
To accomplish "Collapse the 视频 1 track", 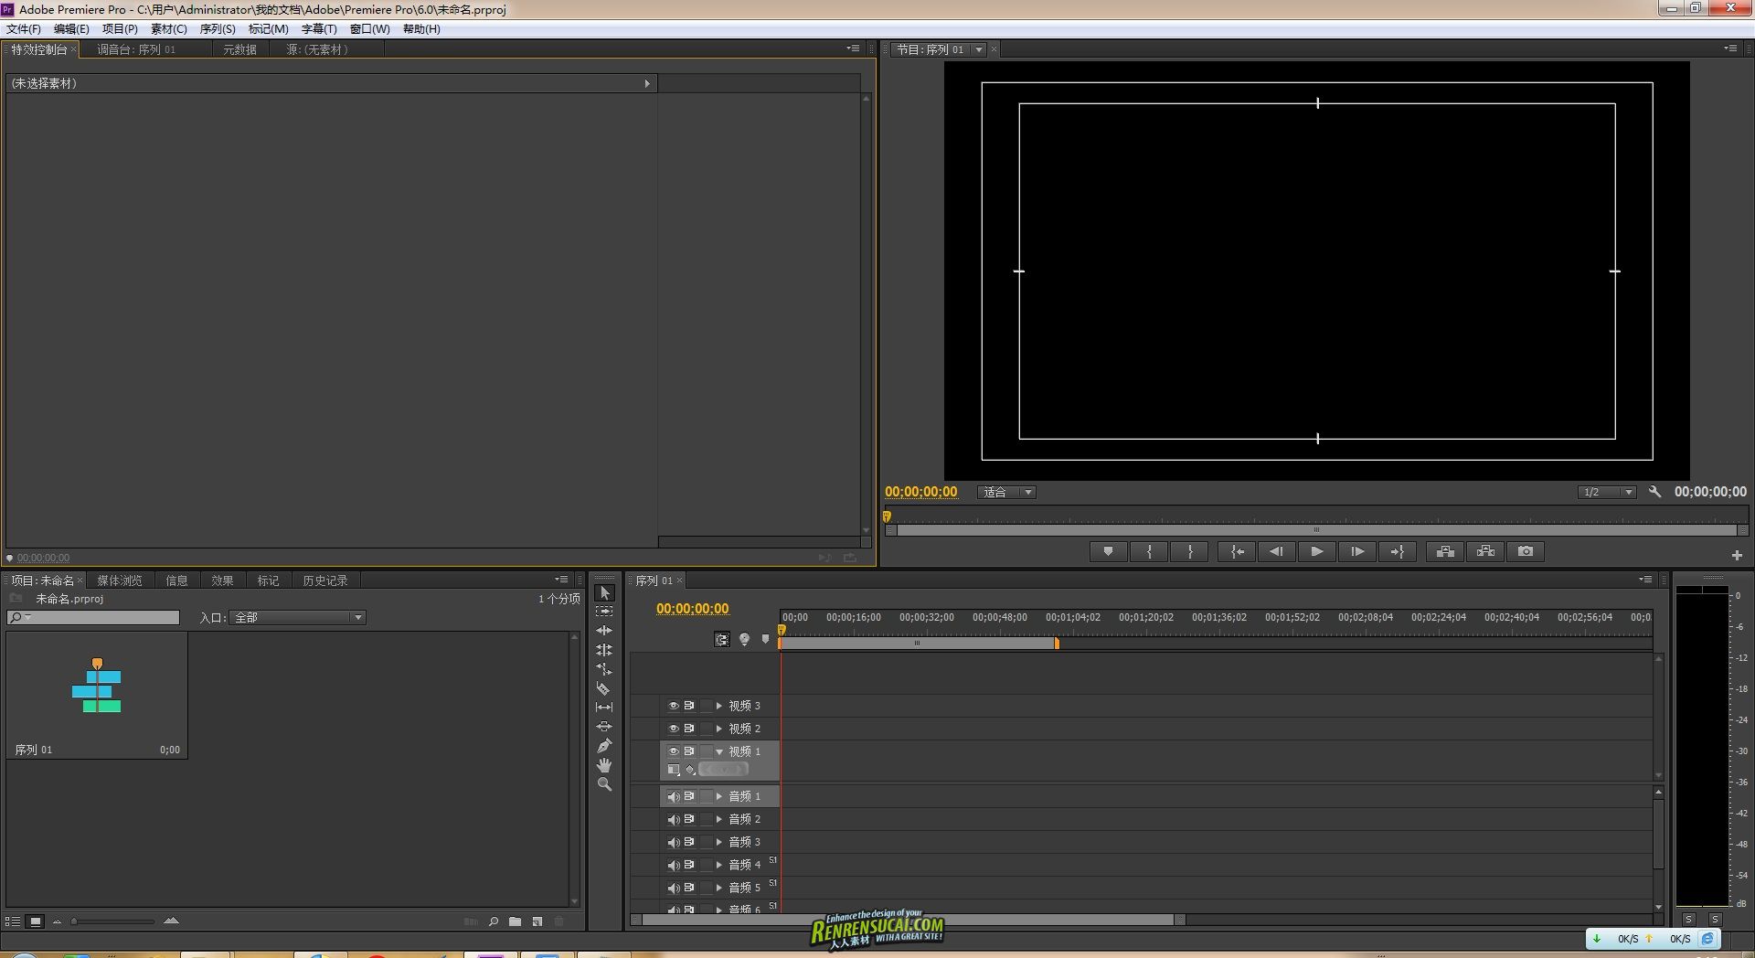I will [719, 751].
